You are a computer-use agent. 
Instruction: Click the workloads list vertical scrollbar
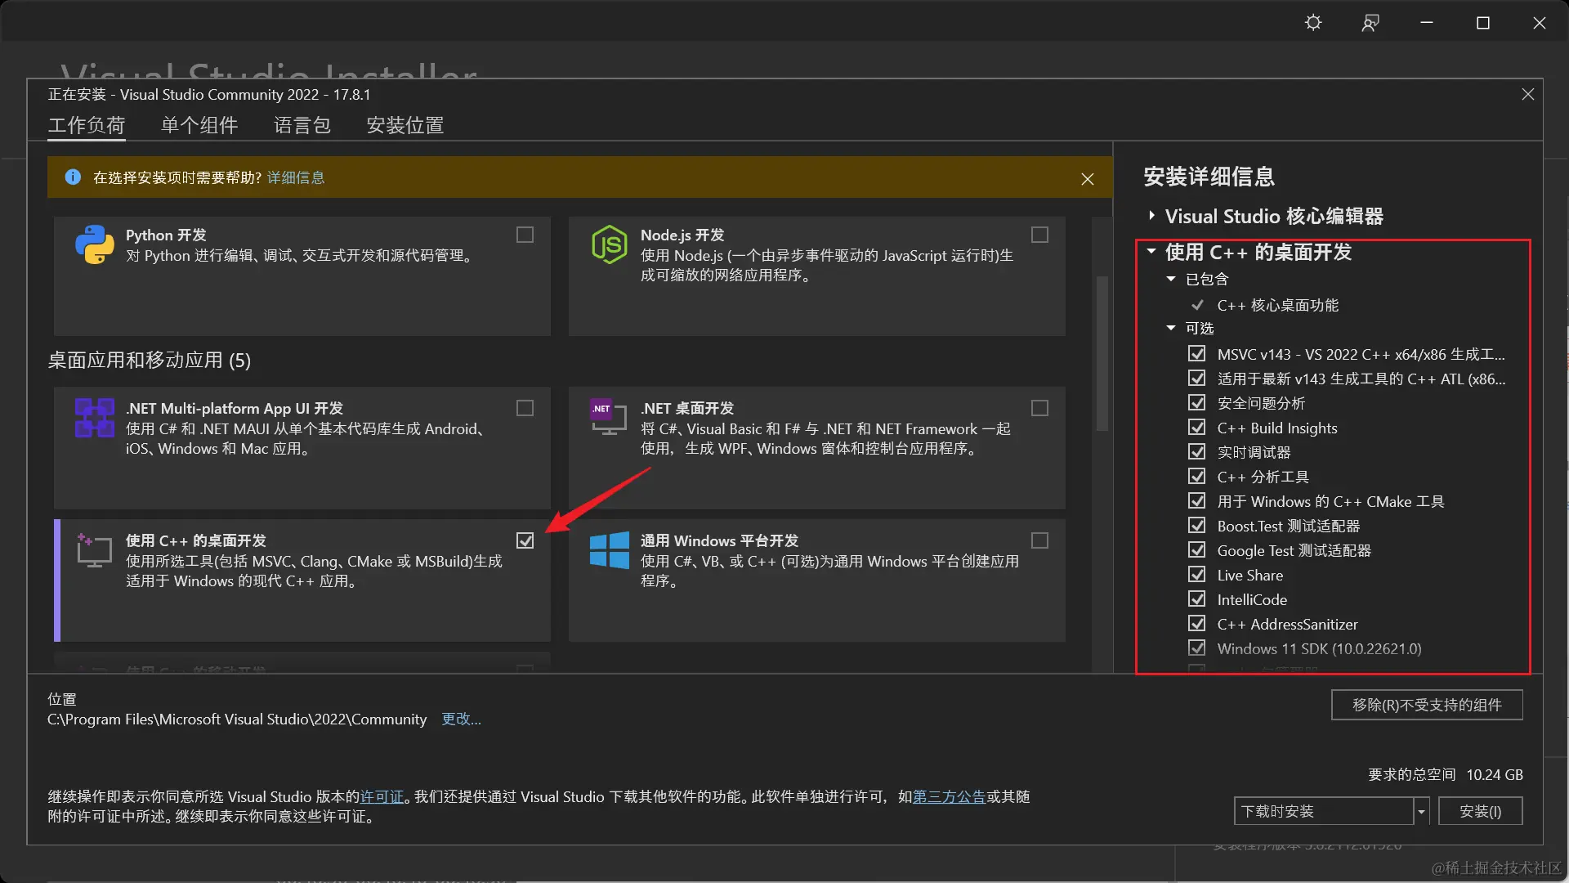(x=1102, y=352)
